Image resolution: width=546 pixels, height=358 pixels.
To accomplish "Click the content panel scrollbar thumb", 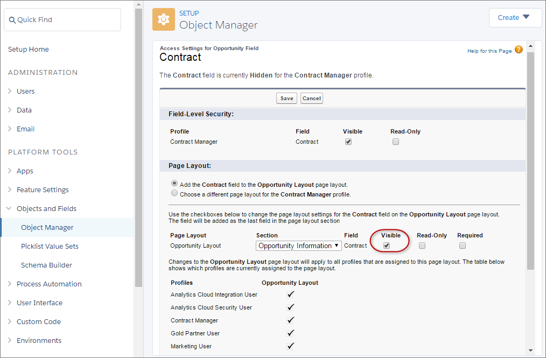I will click(x=530, y=161).
